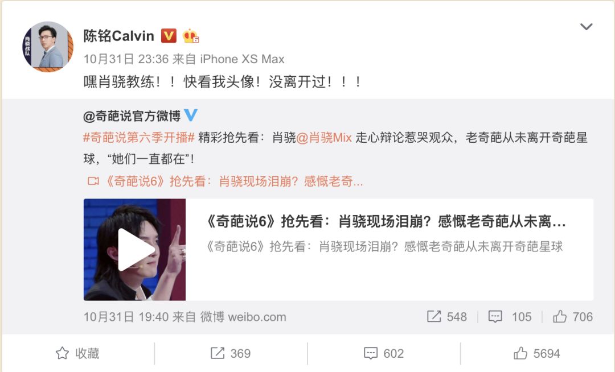Open the @肖骁Mix mention link
The width and height of the screenshot is (615, 372).
coord(324,138)
